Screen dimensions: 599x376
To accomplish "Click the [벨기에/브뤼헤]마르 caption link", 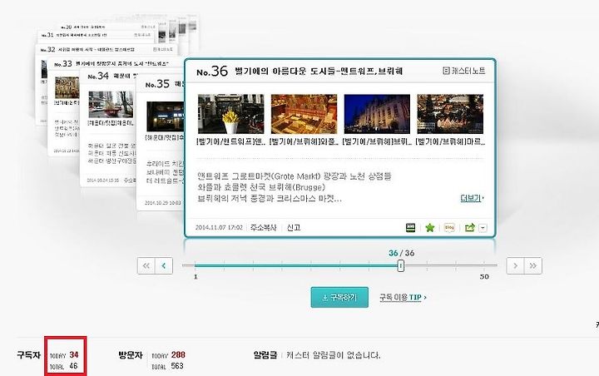I will coord(450,141).
